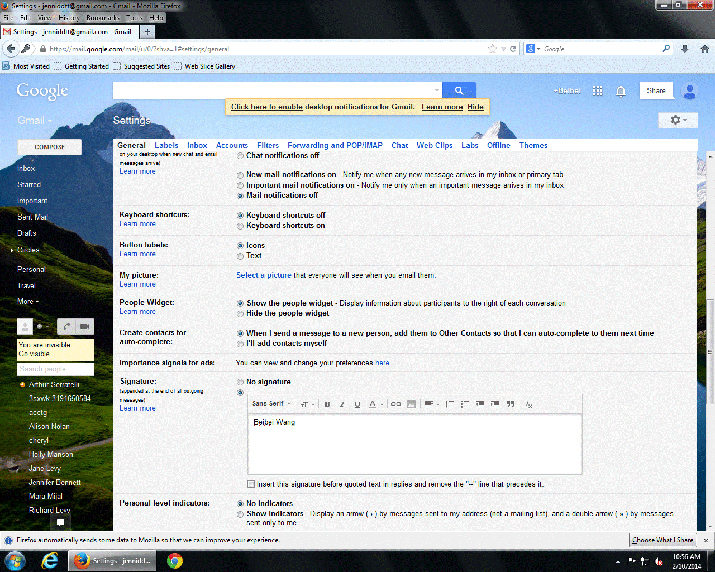Select Hide the people widget
Screen dimensions: 715x572
tap(240, 313)
